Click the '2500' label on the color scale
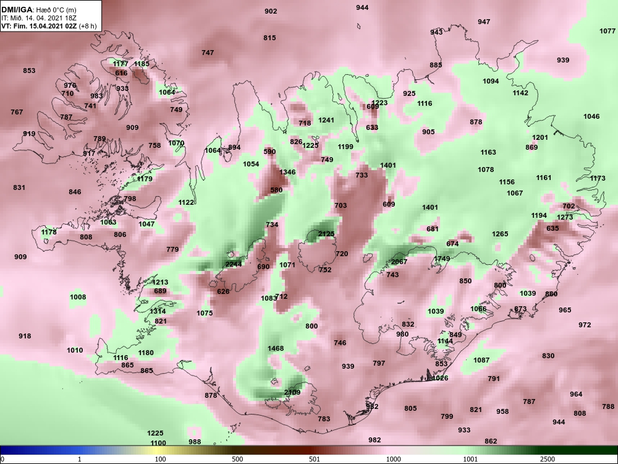Image resolution: width=618 pixels, height=464 pixels. pyautogui.click(x=548, y=459)
